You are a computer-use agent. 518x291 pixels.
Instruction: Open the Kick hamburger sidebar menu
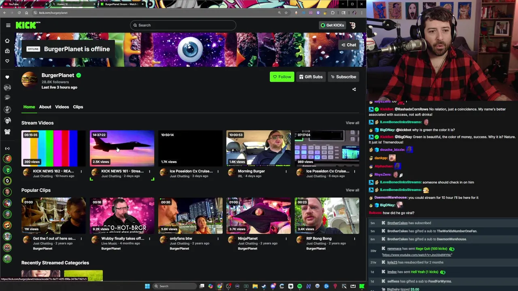(x=8, y=25)
